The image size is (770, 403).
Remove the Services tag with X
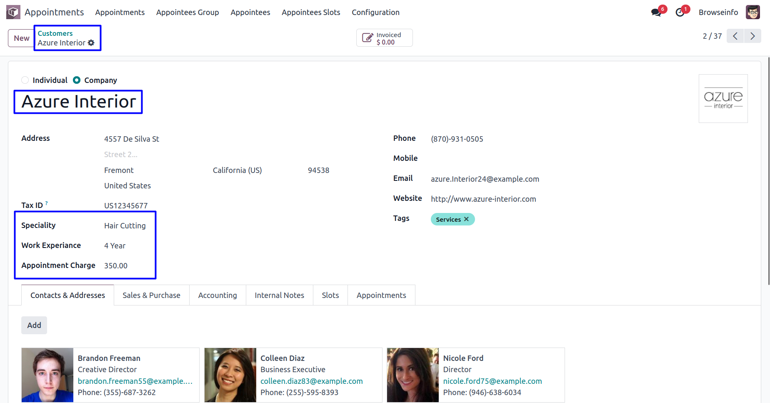[467, 219]
